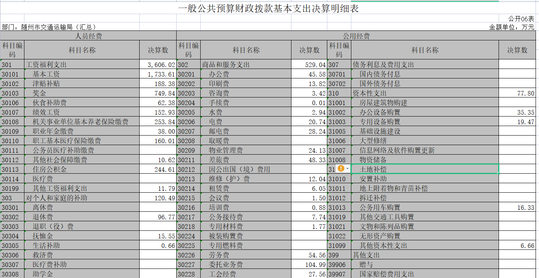Click the cell 公务员医疗补助缴费
This screenshot has width=539, height=278.
point(82,150)
